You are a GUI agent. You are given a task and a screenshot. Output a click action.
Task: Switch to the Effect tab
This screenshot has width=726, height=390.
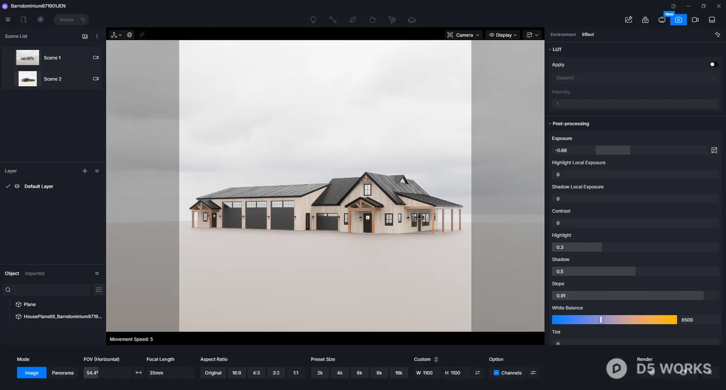point(588,35)
